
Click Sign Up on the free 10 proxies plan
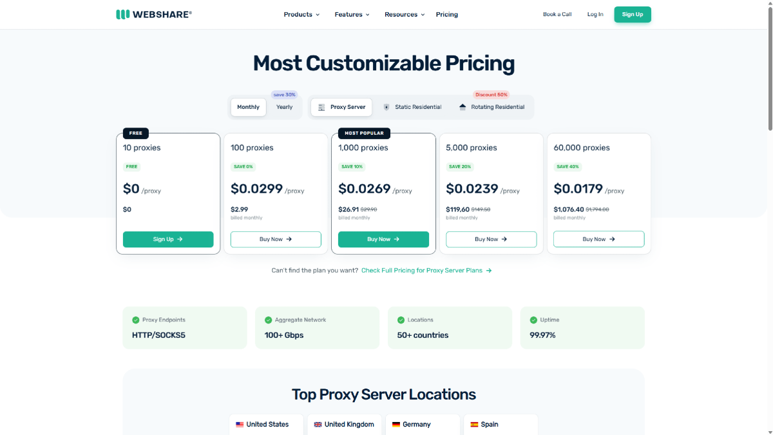tap(168, 239)
